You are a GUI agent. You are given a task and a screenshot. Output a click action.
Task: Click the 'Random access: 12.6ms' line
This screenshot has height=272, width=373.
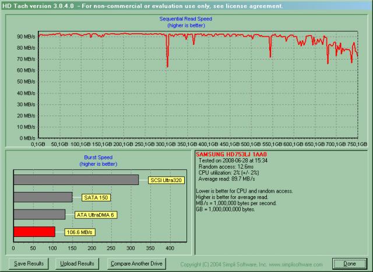click(x=226, y=167)
